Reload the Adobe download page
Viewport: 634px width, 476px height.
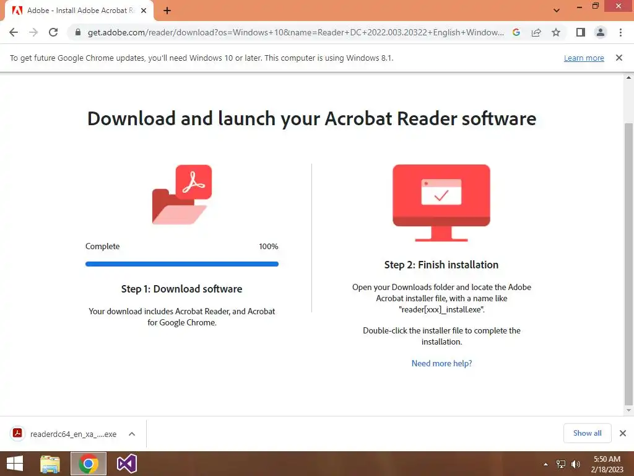click(53, 32)
